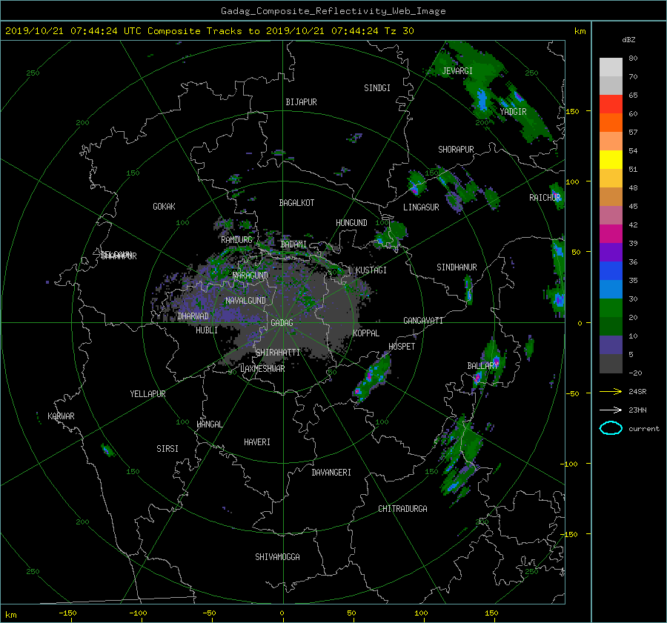Click the Gadag_Composite_Reflectivity_Web_Image title
The width and height of the screenshot is (667, 623).
click(333, 11)
